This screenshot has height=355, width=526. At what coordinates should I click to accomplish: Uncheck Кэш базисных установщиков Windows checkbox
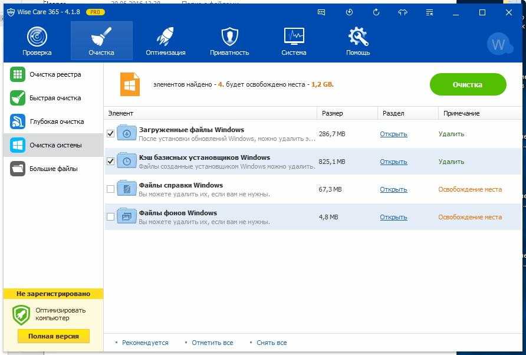coord(110,162)
